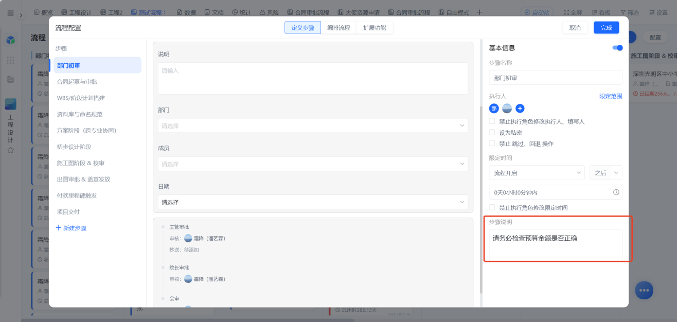Open the hamburger menu icon
Viewport: 677px width, 322px height.
pyautogui.click(x=10, y=13)
